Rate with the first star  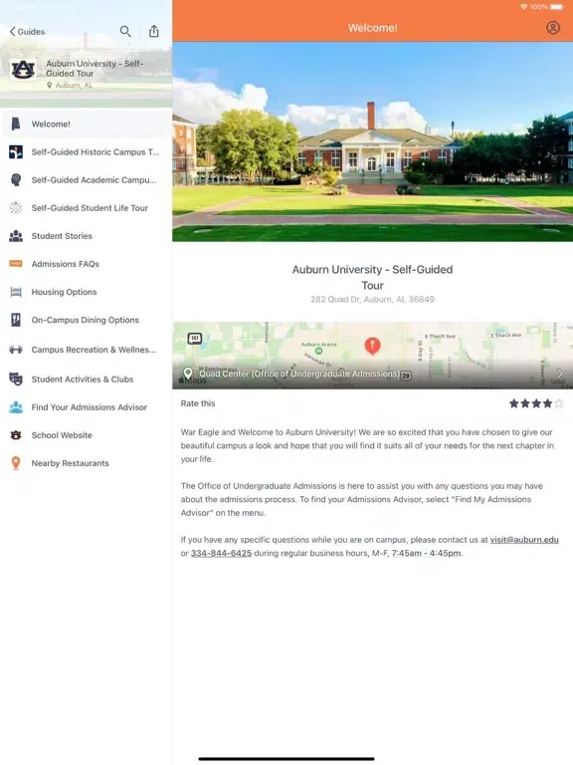(x=514, y=403)
